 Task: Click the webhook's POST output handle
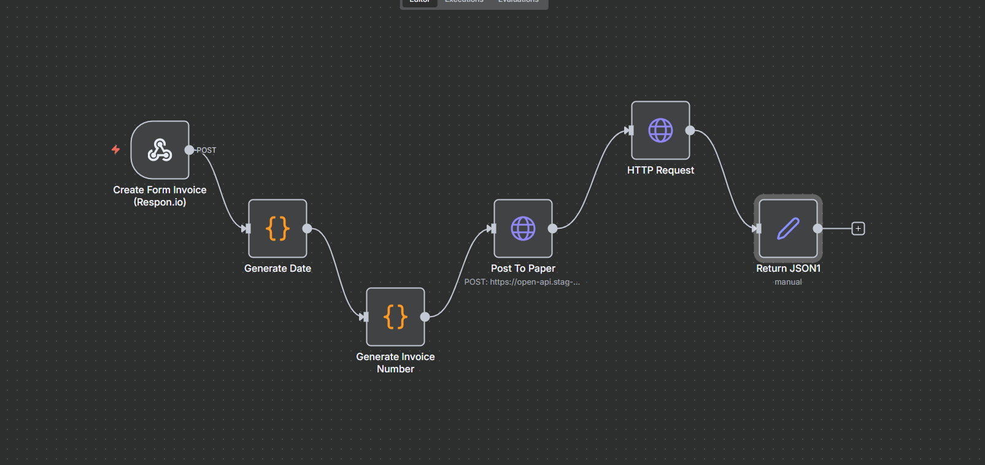(190, 150)
